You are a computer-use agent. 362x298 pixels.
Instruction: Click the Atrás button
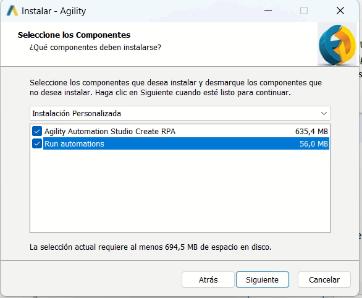click(208, 279)
